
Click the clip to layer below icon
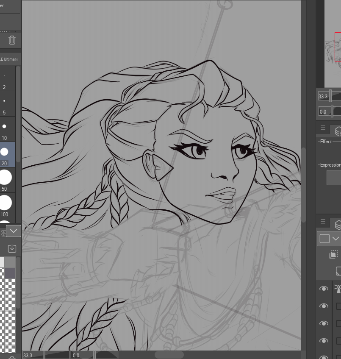tap(334, 254)
